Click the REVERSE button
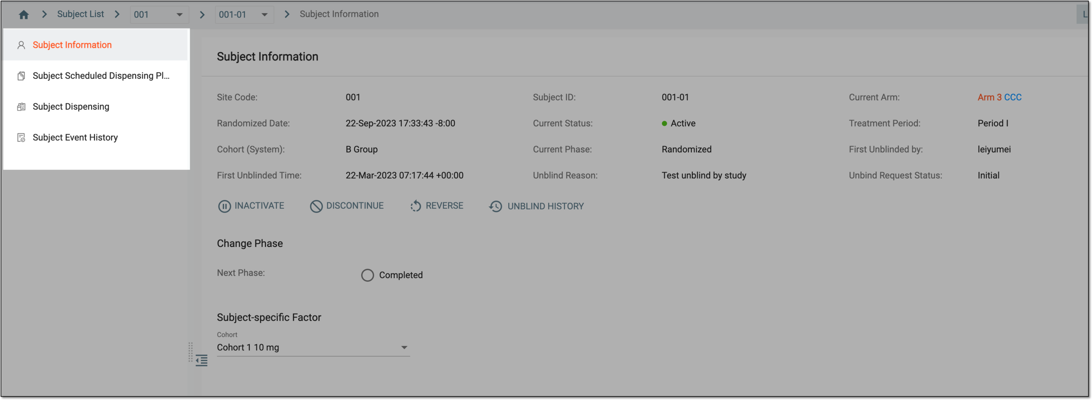 click(436, 206)
